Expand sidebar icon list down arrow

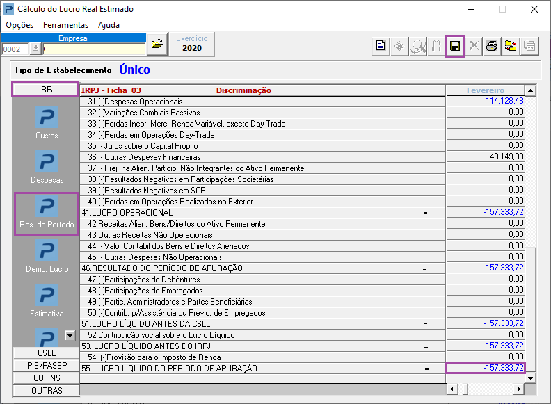click(x=70, y=336)
